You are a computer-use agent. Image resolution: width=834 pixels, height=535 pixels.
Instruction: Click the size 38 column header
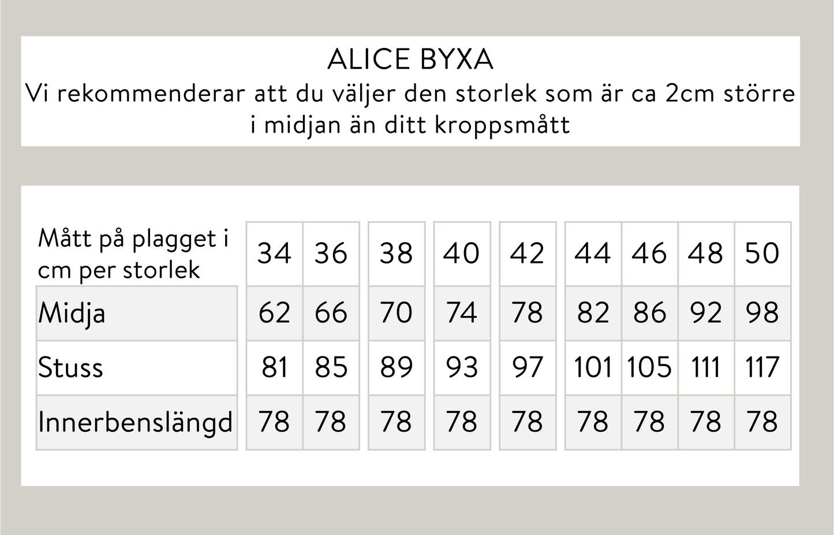pos(397,253)
